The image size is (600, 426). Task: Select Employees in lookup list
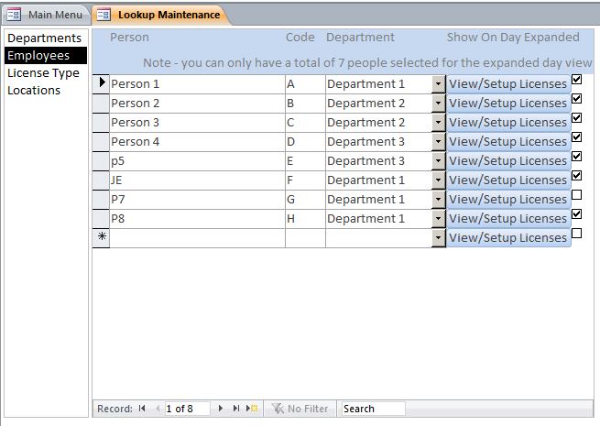pyautogui.click(x=46, y=56)
